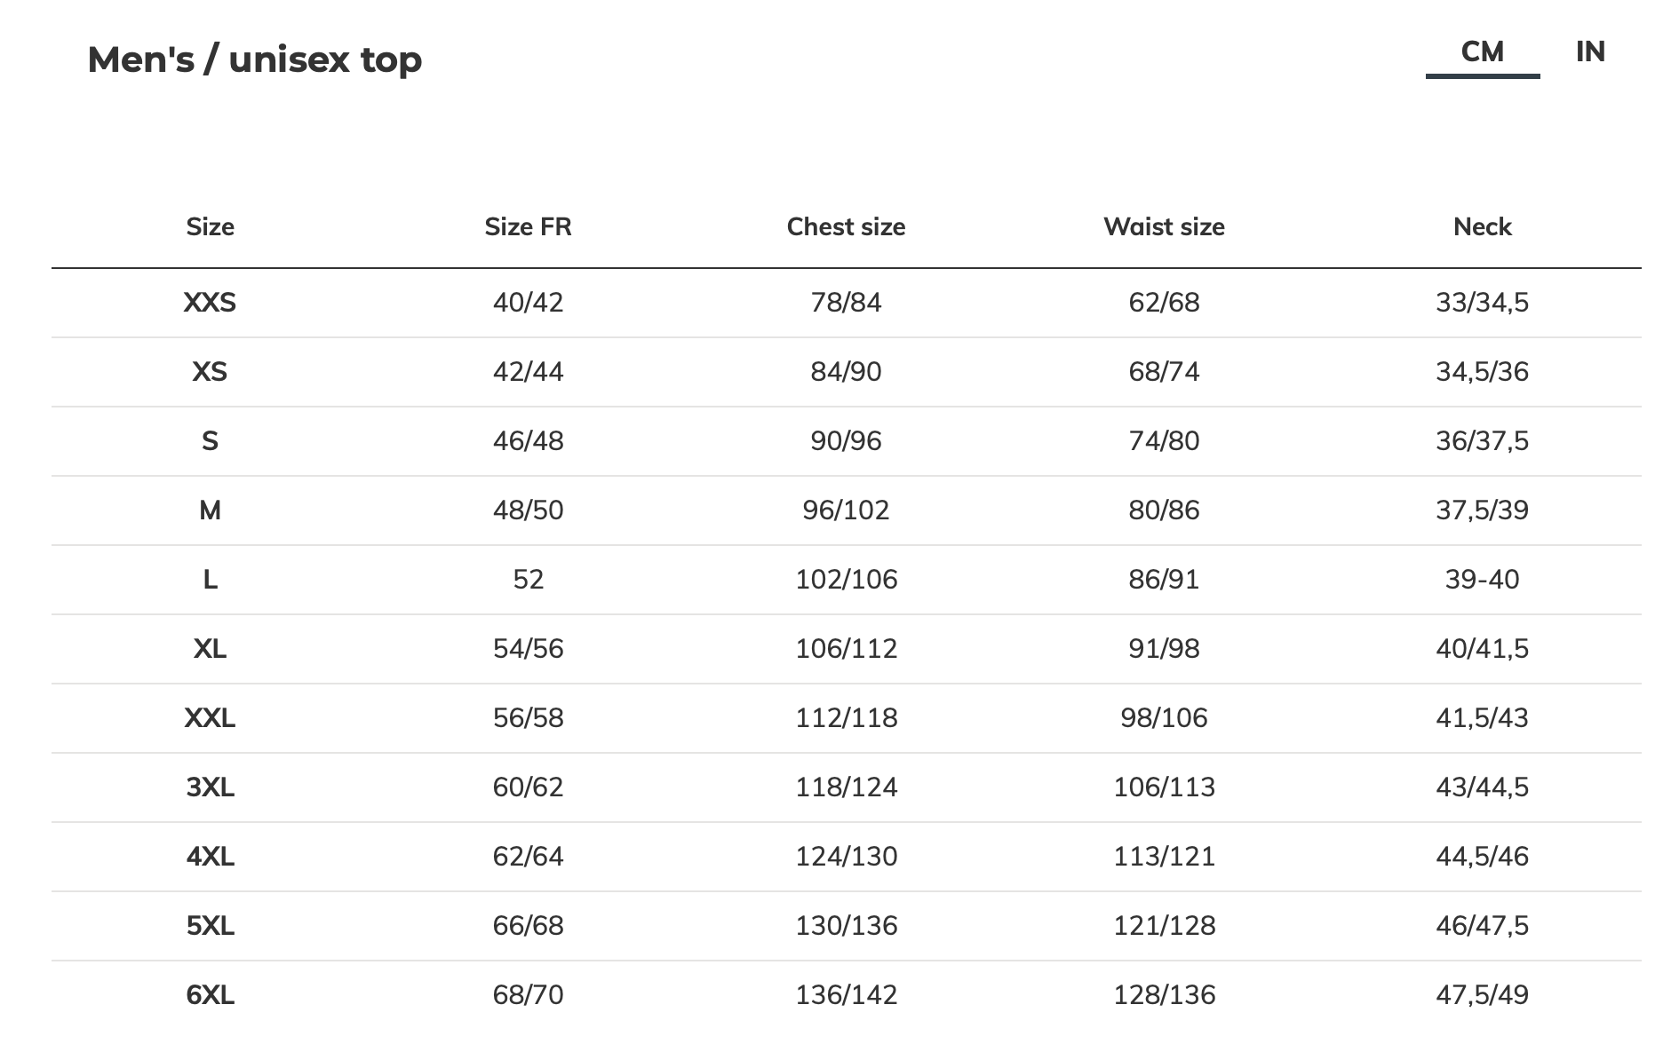Switch to the CM units tab
Image resolution: width=1671 pixels, height=1060 pixels.
click(x=1482, y=52)
